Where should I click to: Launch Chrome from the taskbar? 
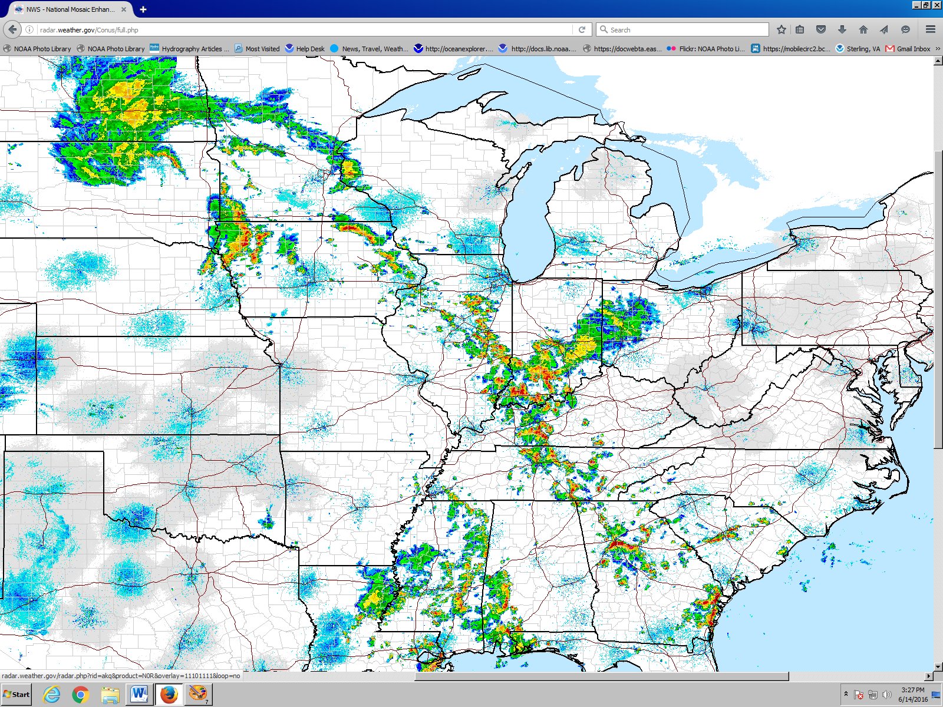click(81, 695)
